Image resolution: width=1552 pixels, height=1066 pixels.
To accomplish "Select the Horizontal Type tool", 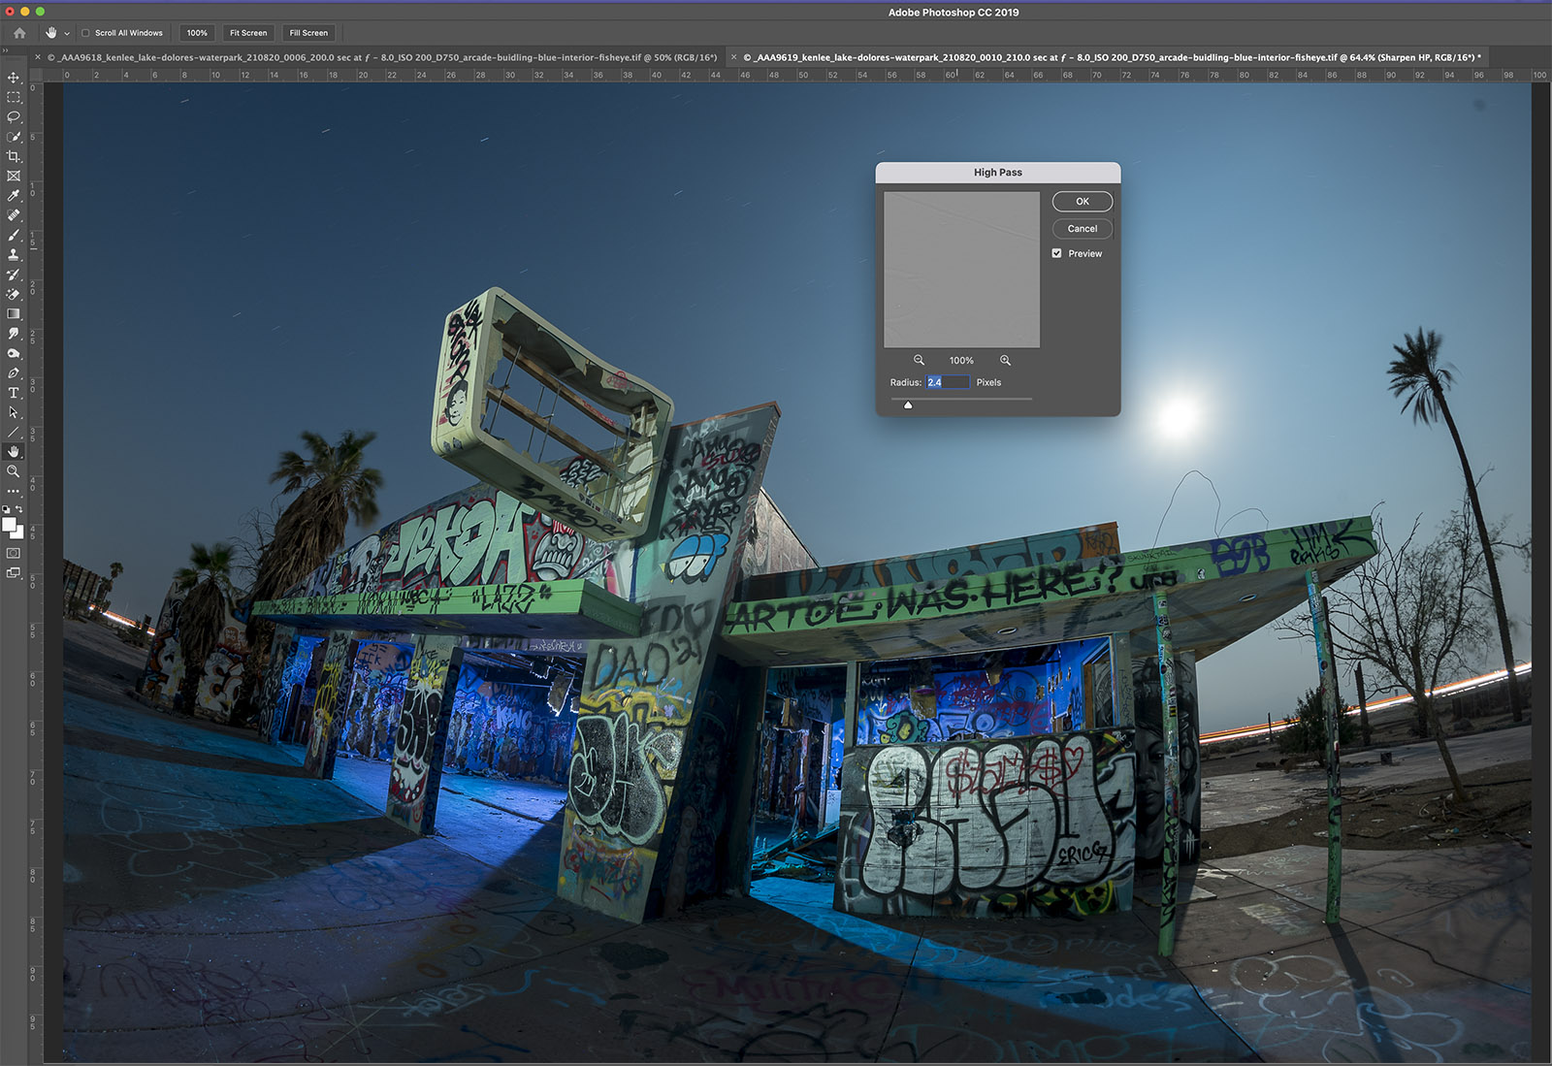I will click(x=14, y=393).
